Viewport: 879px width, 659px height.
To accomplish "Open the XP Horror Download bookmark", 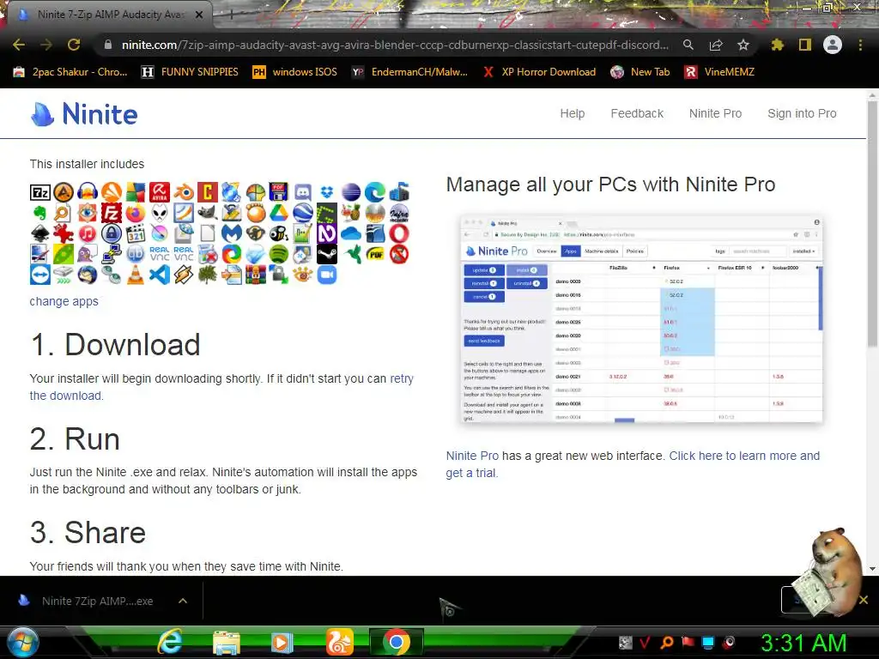I will click(x=539, y=72).
